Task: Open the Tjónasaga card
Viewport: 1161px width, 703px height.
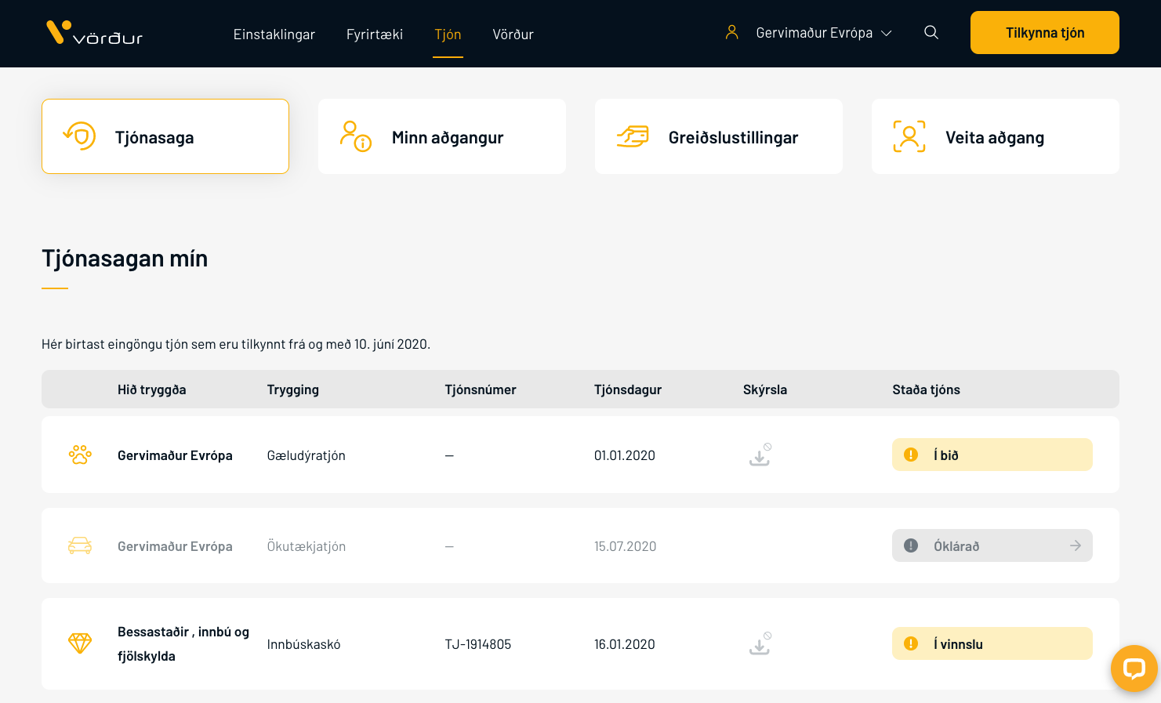Action: [165, 136]
